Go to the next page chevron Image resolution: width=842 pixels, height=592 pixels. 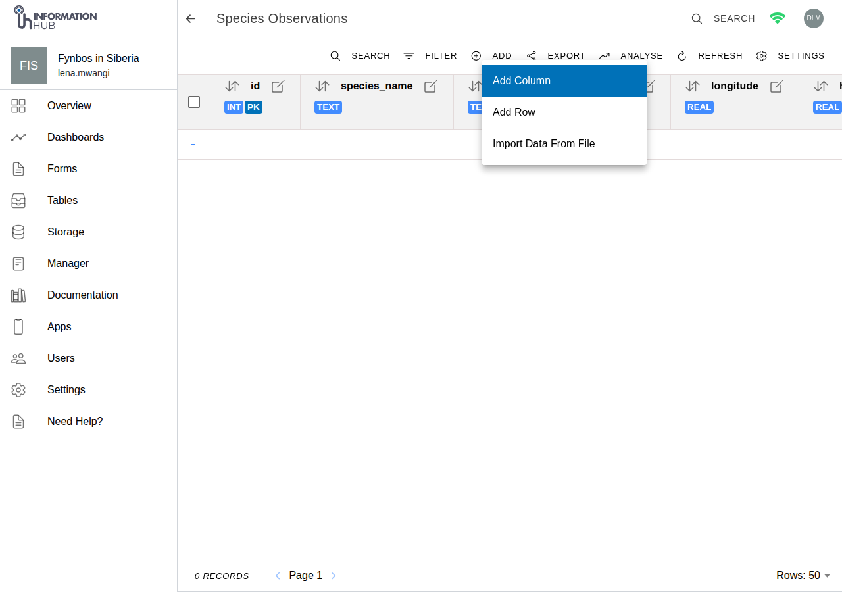coord(334,576)
